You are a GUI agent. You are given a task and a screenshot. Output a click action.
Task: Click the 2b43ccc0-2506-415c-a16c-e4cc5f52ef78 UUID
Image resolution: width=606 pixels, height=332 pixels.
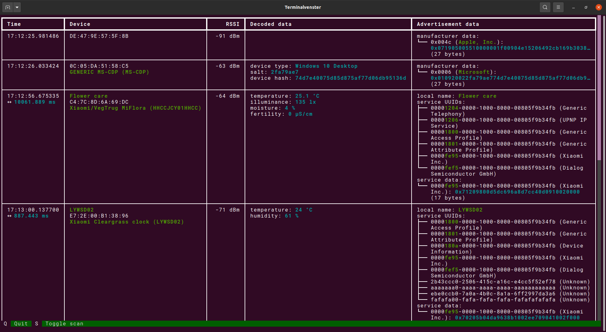tap(493, 282)
